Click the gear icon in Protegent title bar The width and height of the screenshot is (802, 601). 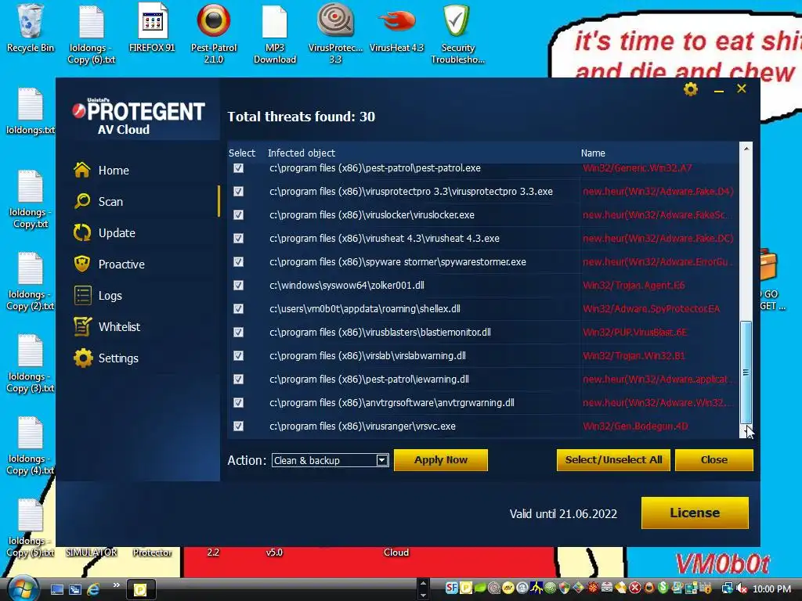click(x=691, y=89)
